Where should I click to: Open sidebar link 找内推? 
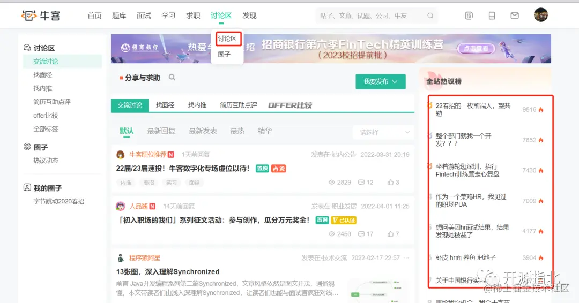[42, 88]
